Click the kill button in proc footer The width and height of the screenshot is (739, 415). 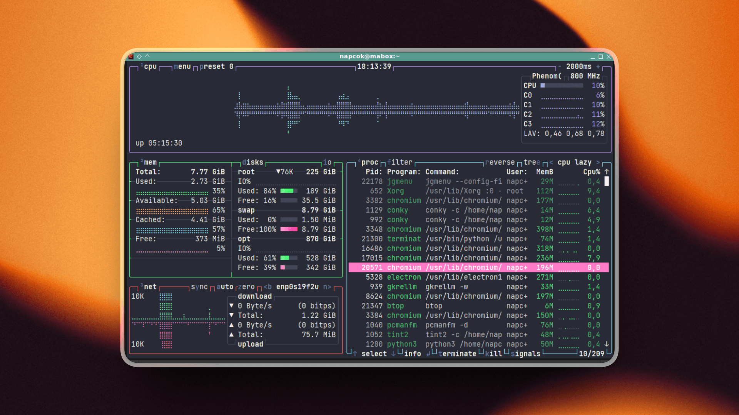493,354
